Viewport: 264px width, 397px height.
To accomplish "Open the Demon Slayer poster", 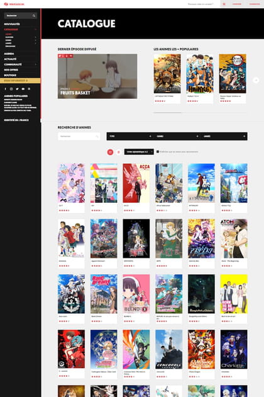I will pyautogui.click(x=233, y=74).
